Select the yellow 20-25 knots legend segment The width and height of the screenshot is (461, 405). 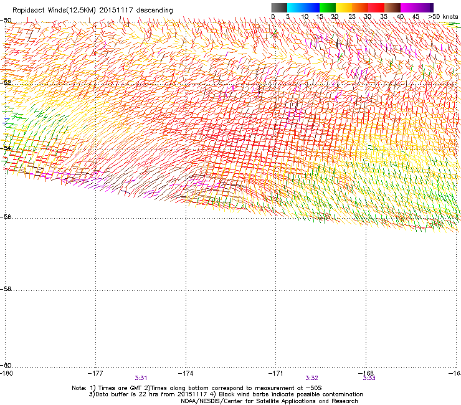click(x=344, y=7)
